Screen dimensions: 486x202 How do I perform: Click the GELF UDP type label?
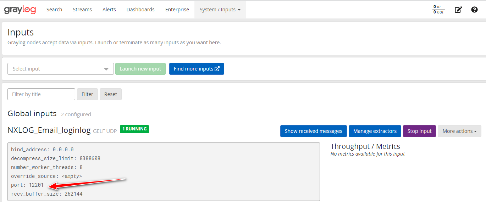(x=105, y=131)
